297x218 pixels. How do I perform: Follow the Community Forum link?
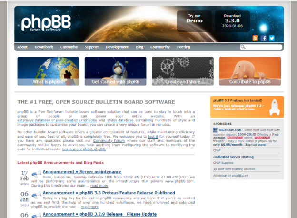[109, 140]
